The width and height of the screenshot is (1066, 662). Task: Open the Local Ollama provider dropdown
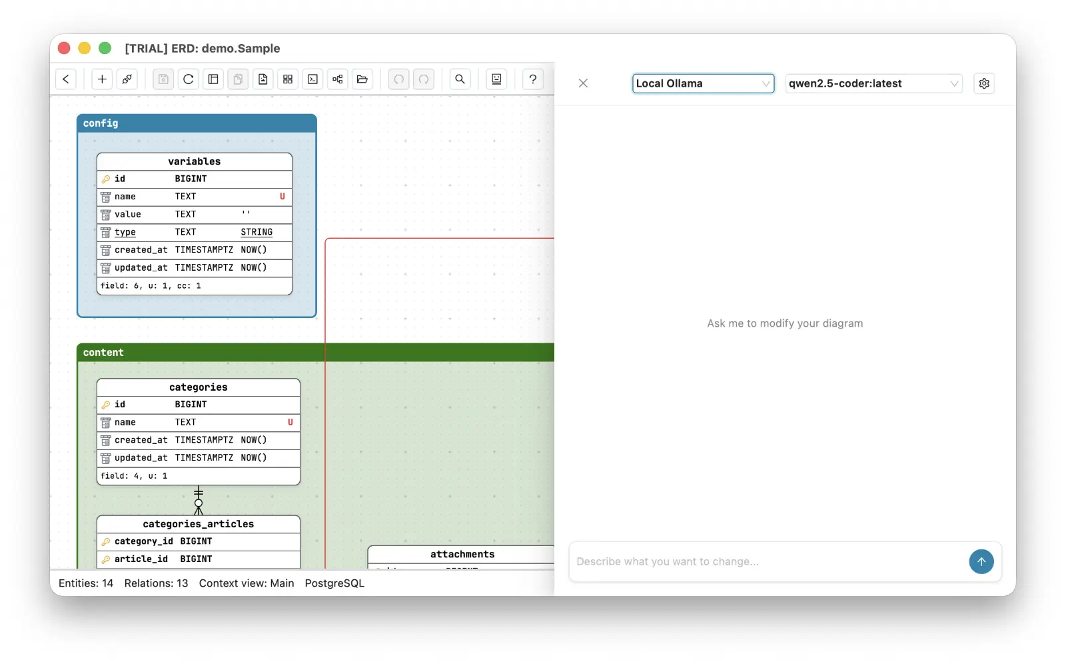[703, 83]
